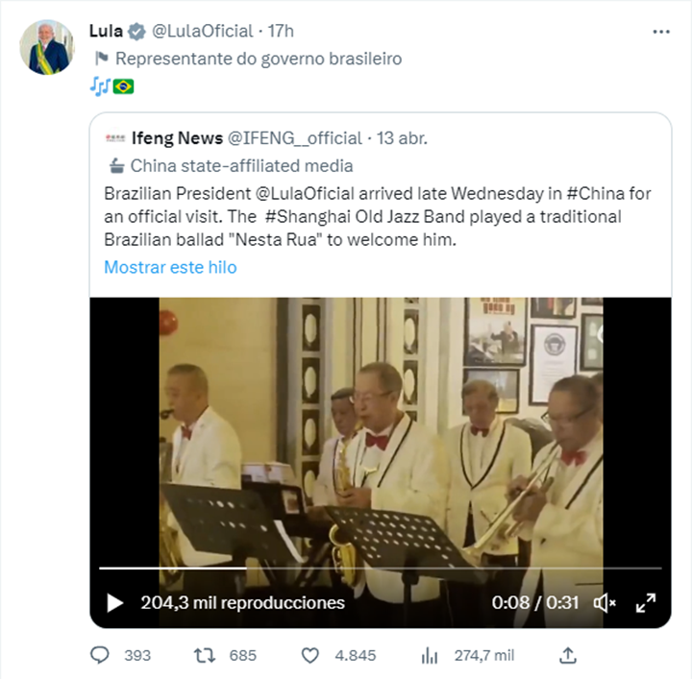Click "Mostrar este hilo" link

(170, 267)
